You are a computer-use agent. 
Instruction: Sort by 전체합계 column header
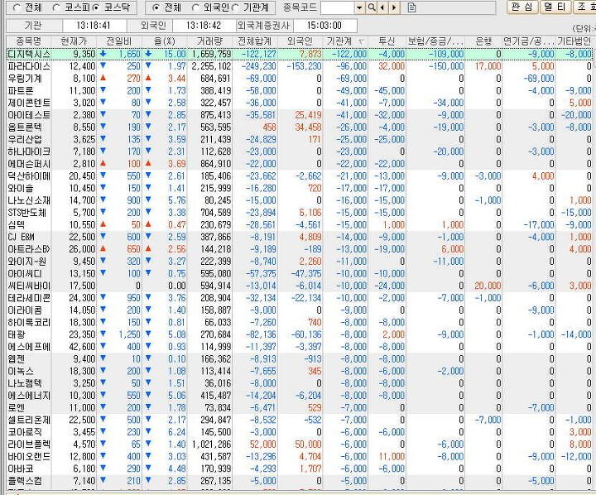(x=255, y=41)
